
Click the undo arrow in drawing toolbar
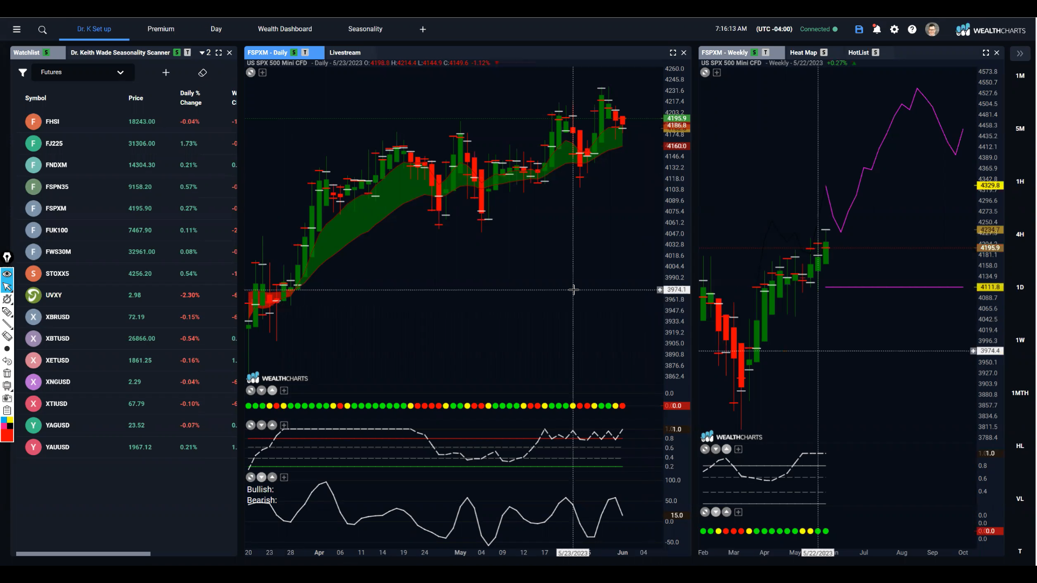7,361
